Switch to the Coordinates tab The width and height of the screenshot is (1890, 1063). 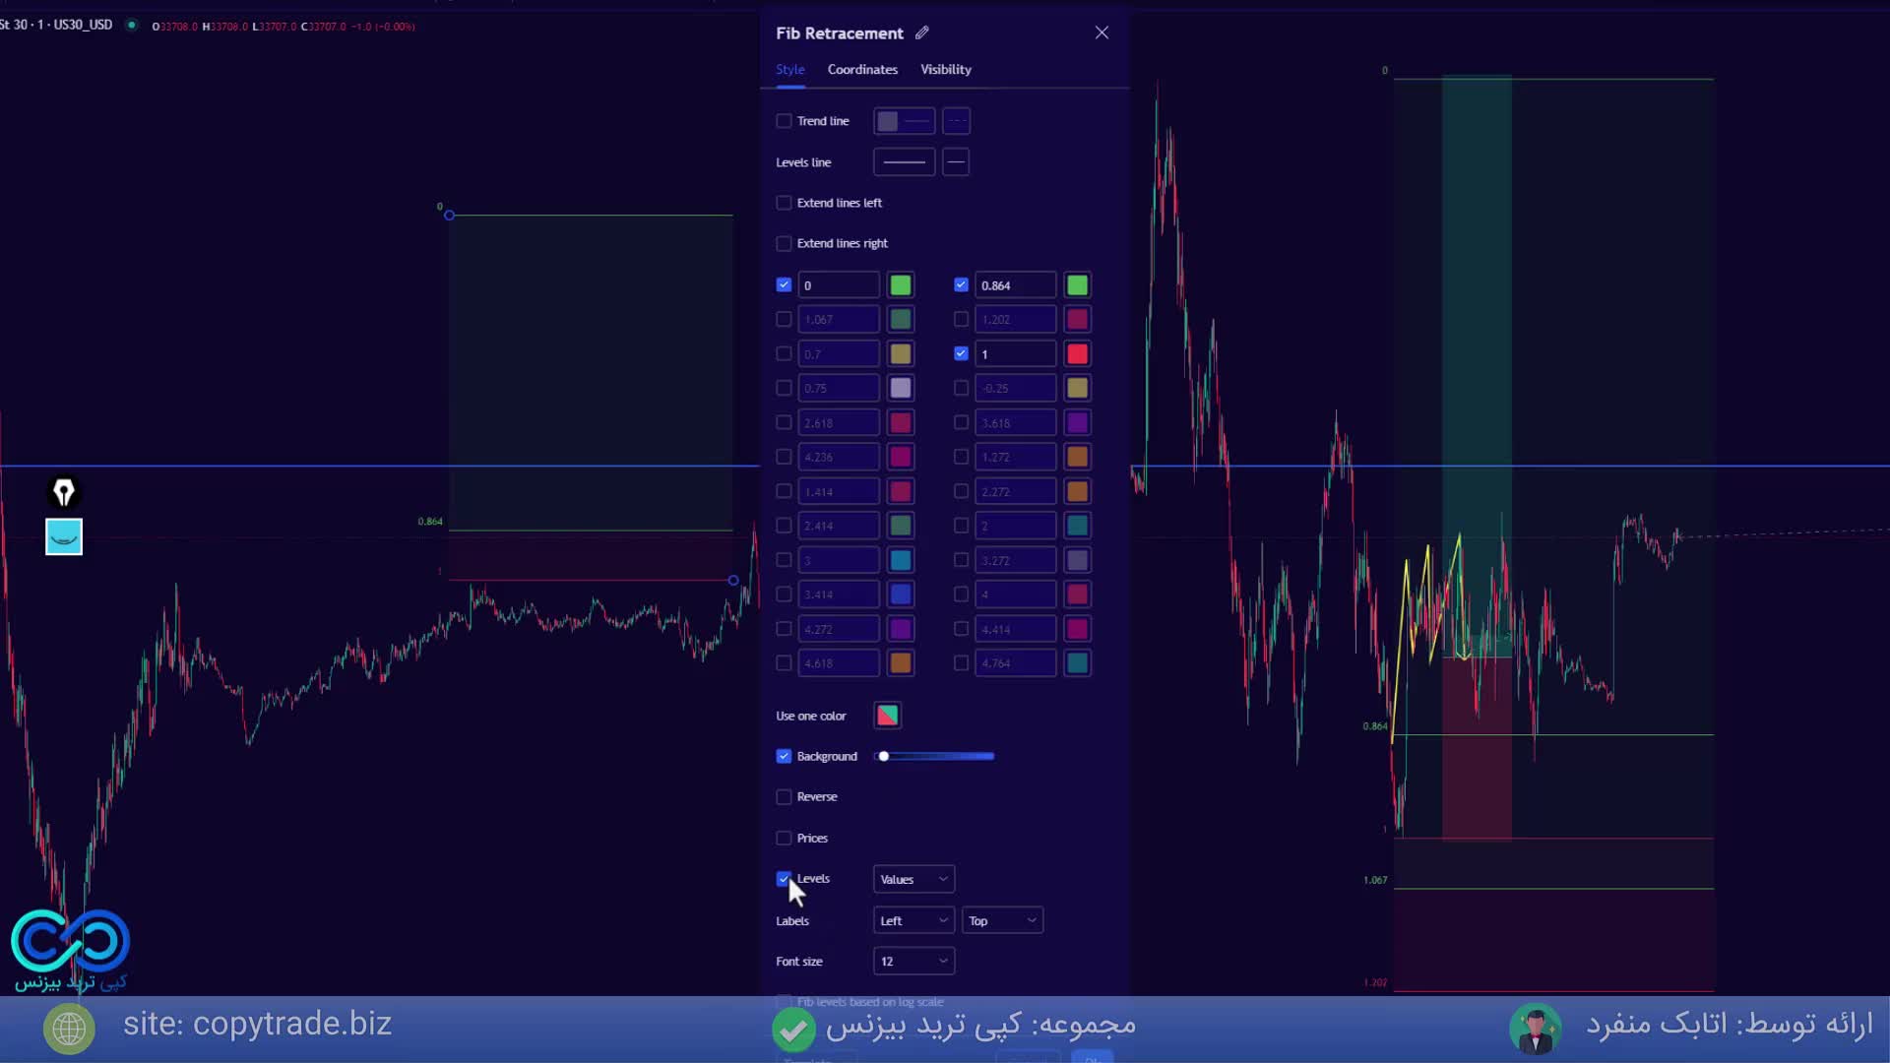point(862,70)
